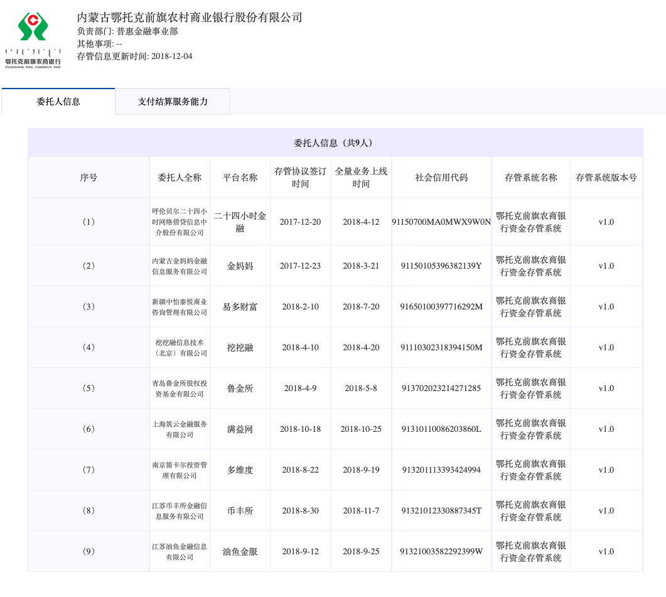Click the 存管系统名称 column header
Viewport: 666px width, 597px height.
[x=530, y=178]
